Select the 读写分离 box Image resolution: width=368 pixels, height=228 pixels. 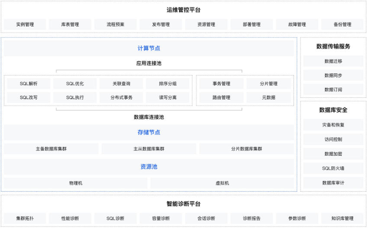point(168,98)
